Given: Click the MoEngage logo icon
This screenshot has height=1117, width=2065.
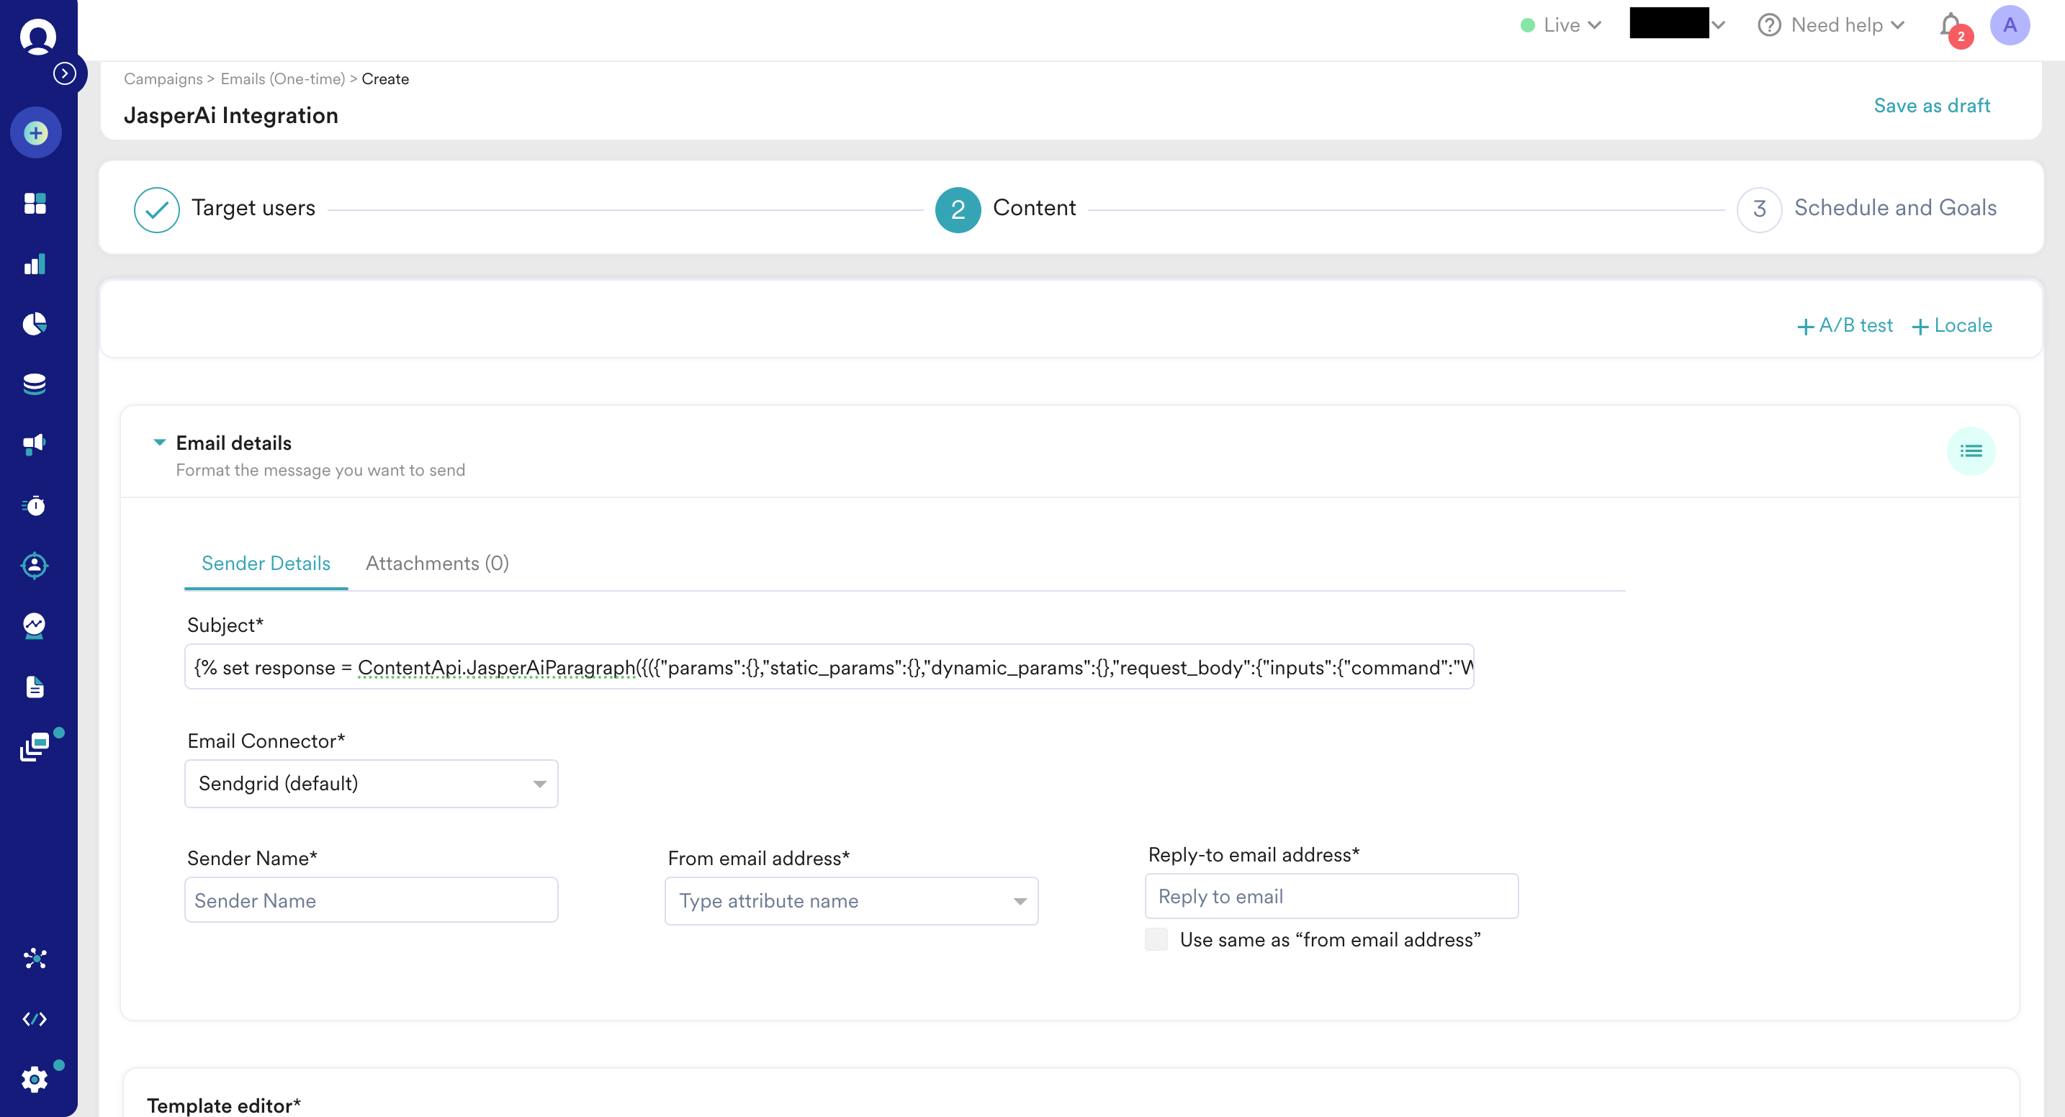Looking at the screenshot, I should (x=37, y=36).
